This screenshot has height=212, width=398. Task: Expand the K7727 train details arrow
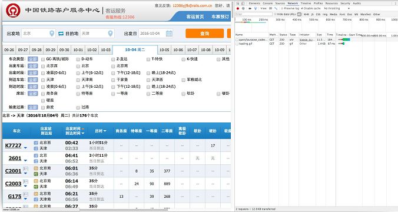pyautogui.click(x=25, y=148)
